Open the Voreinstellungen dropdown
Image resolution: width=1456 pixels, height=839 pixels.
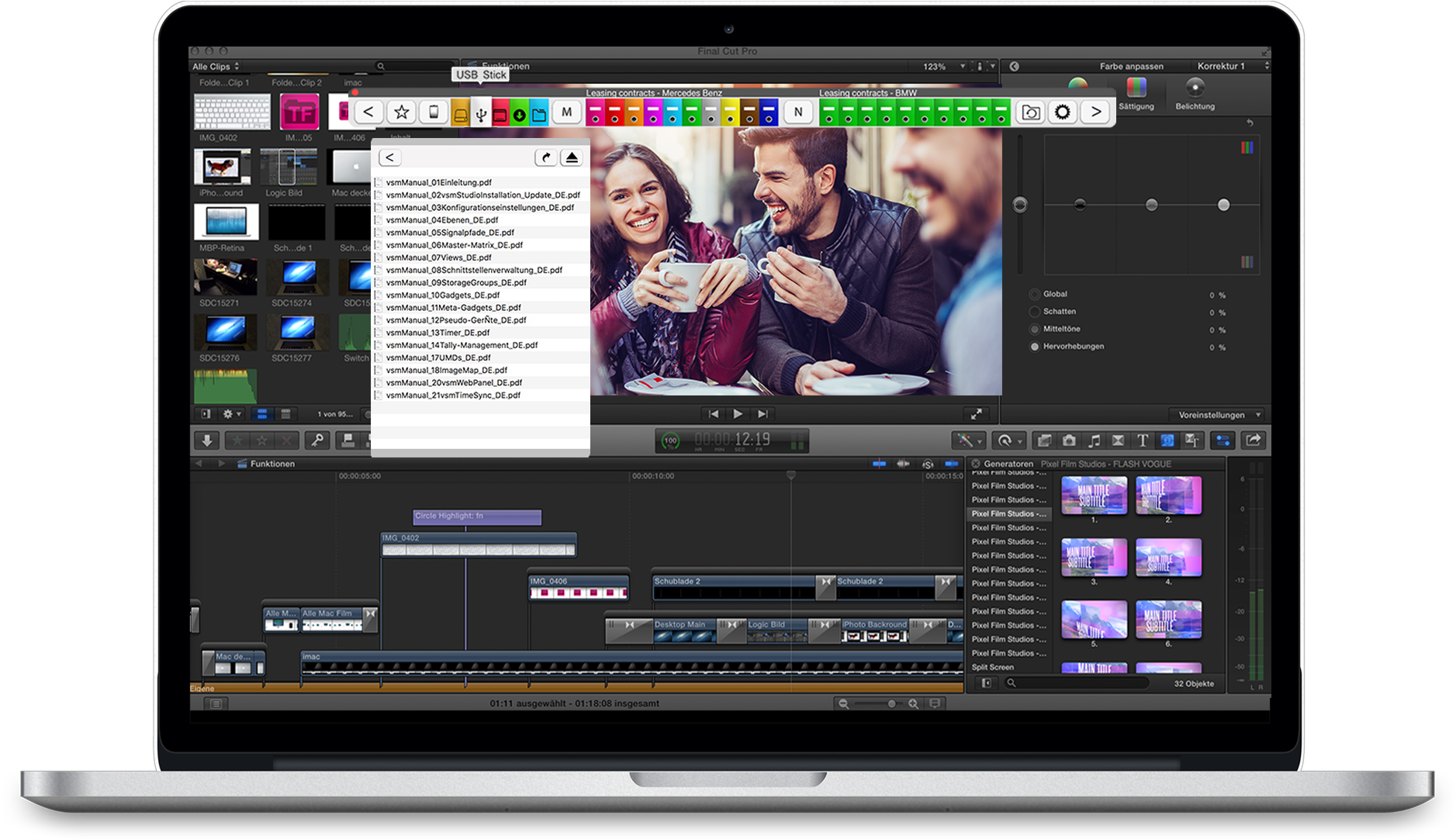1219,415
